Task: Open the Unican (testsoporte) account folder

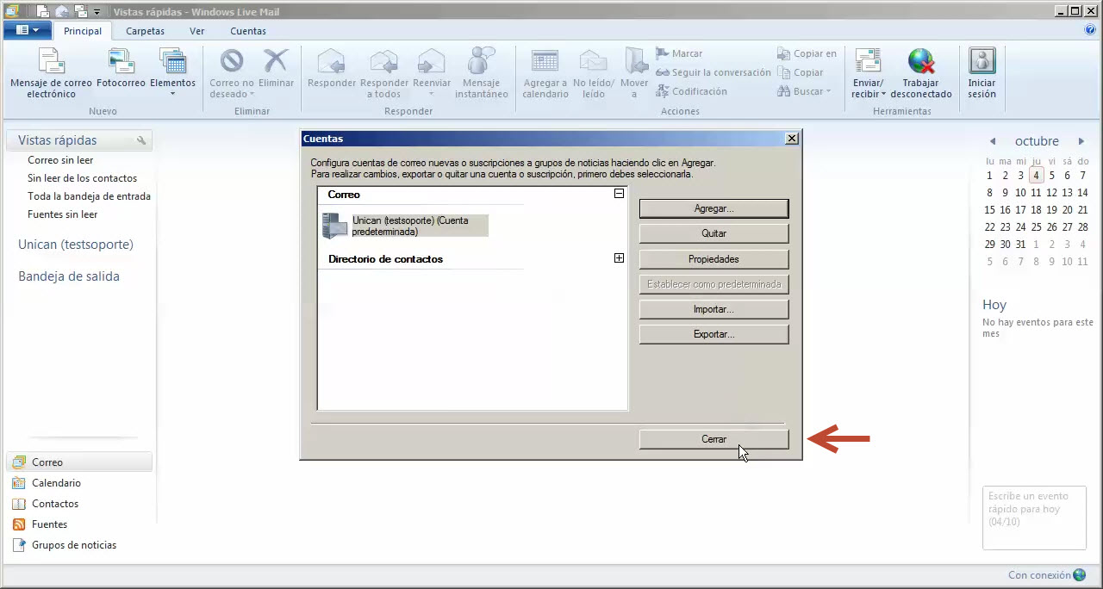Action: 76,245
